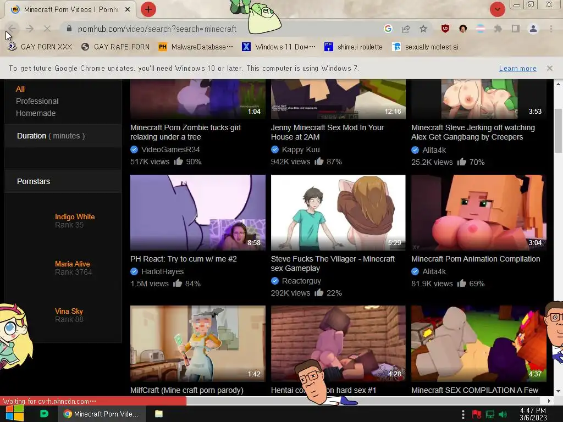This screenshot has width=563, height=422.
Task: Click the 517K views text
Action: click(150, 162)
